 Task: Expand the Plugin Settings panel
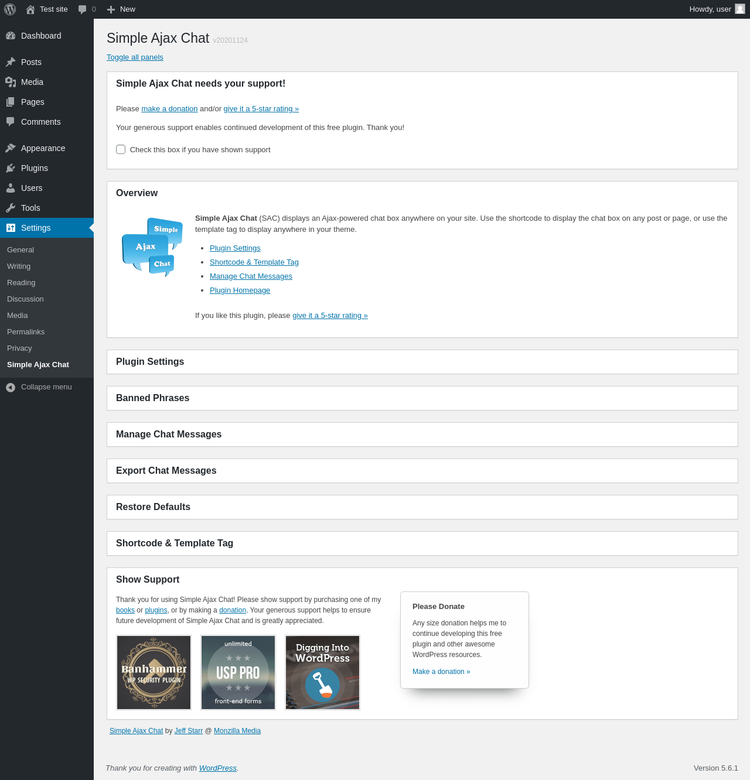coord(422,362)
